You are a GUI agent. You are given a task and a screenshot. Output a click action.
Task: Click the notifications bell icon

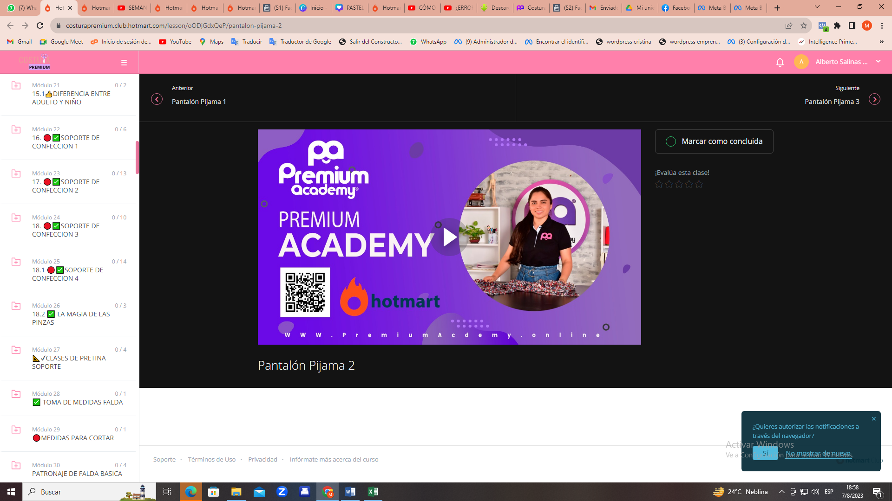tap(780, 62)
